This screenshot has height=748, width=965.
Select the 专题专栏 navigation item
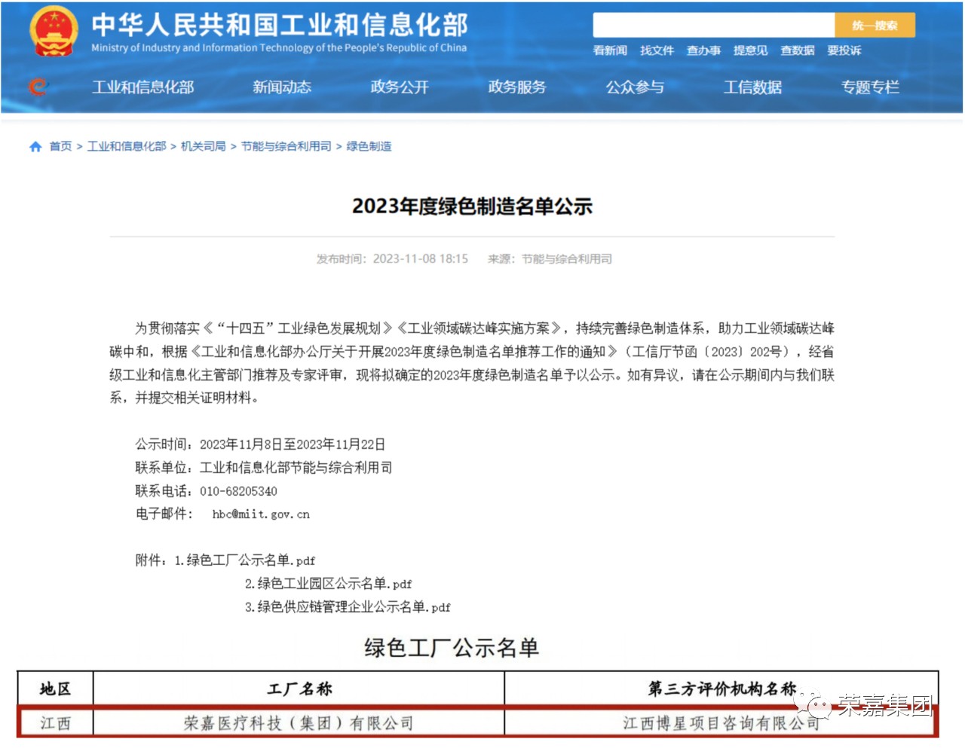click(870, 87)
